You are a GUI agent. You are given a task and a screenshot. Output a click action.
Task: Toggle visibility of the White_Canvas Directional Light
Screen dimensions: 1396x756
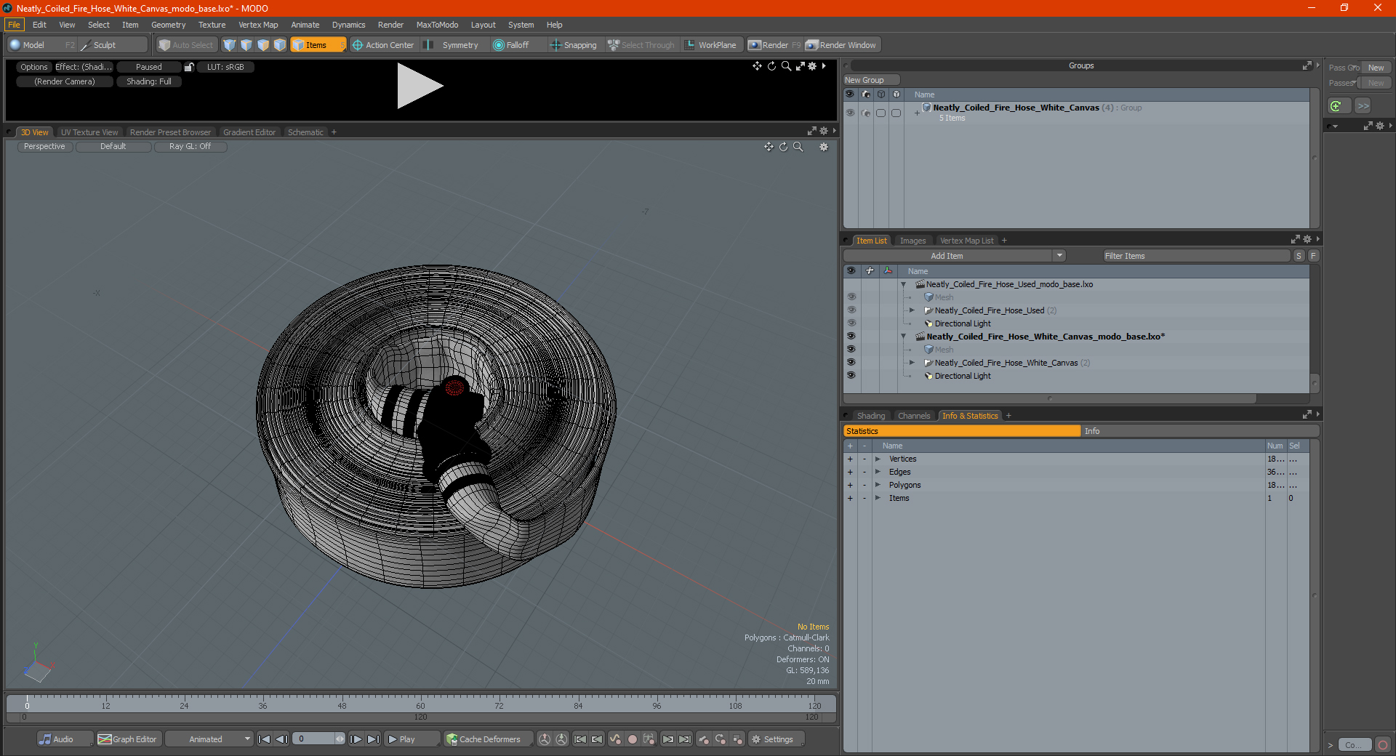851,376
